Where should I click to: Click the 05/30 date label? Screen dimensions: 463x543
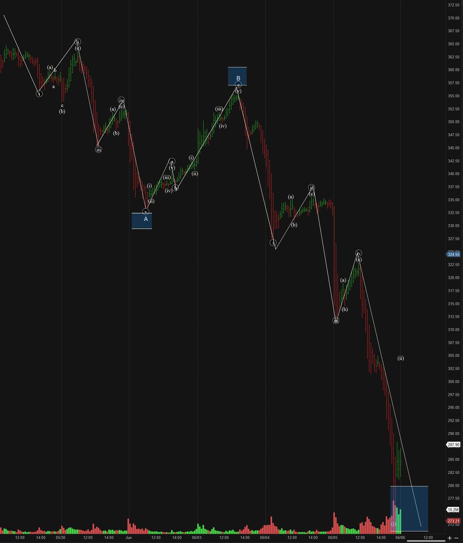pyautogui.click(x=61, y=538)
